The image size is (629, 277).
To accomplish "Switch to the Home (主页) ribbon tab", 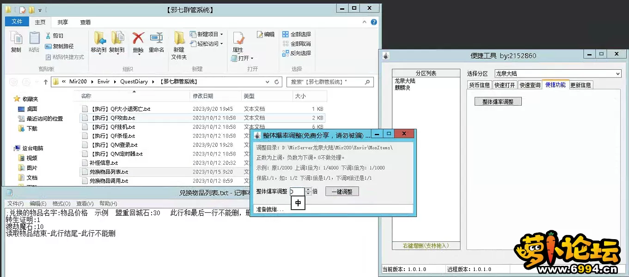I will coord(40,22).
